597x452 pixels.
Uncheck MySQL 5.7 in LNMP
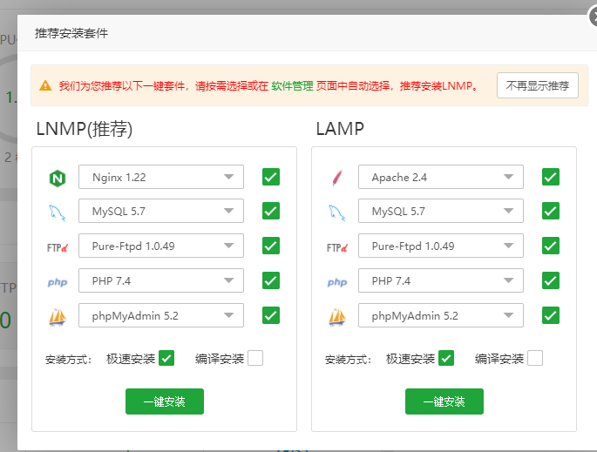click(271, 211)
